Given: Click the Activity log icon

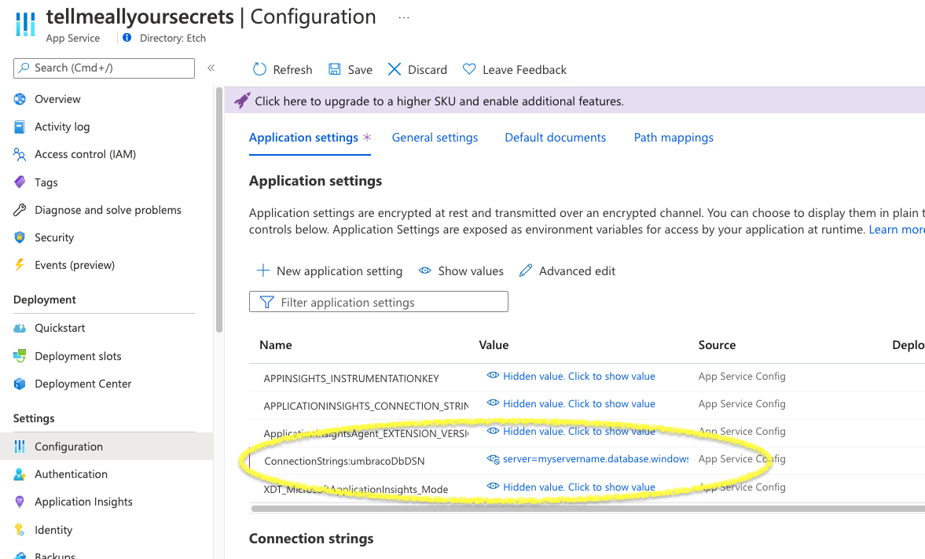Looking at the screenshot, I should pos(20,127).
